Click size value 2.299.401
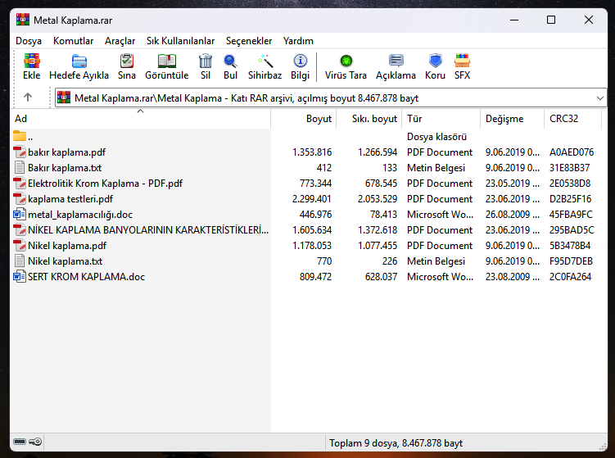The image size is (615, 458). point(312,198)
